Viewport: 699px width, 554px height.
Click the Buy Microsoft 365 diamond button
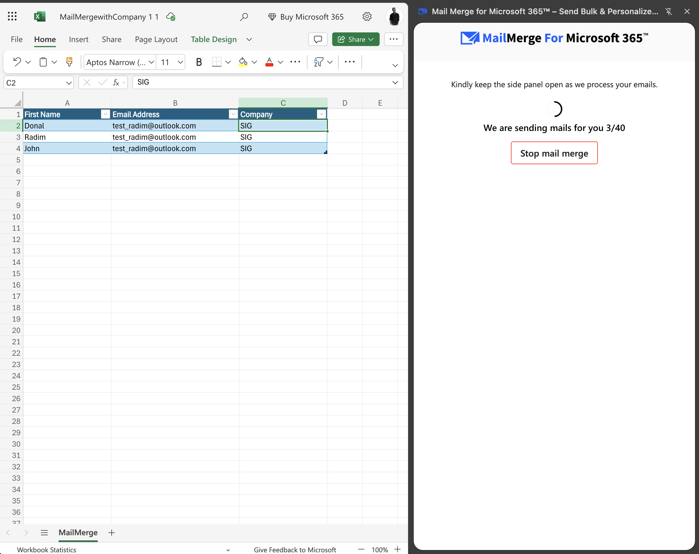click(306, 17)
